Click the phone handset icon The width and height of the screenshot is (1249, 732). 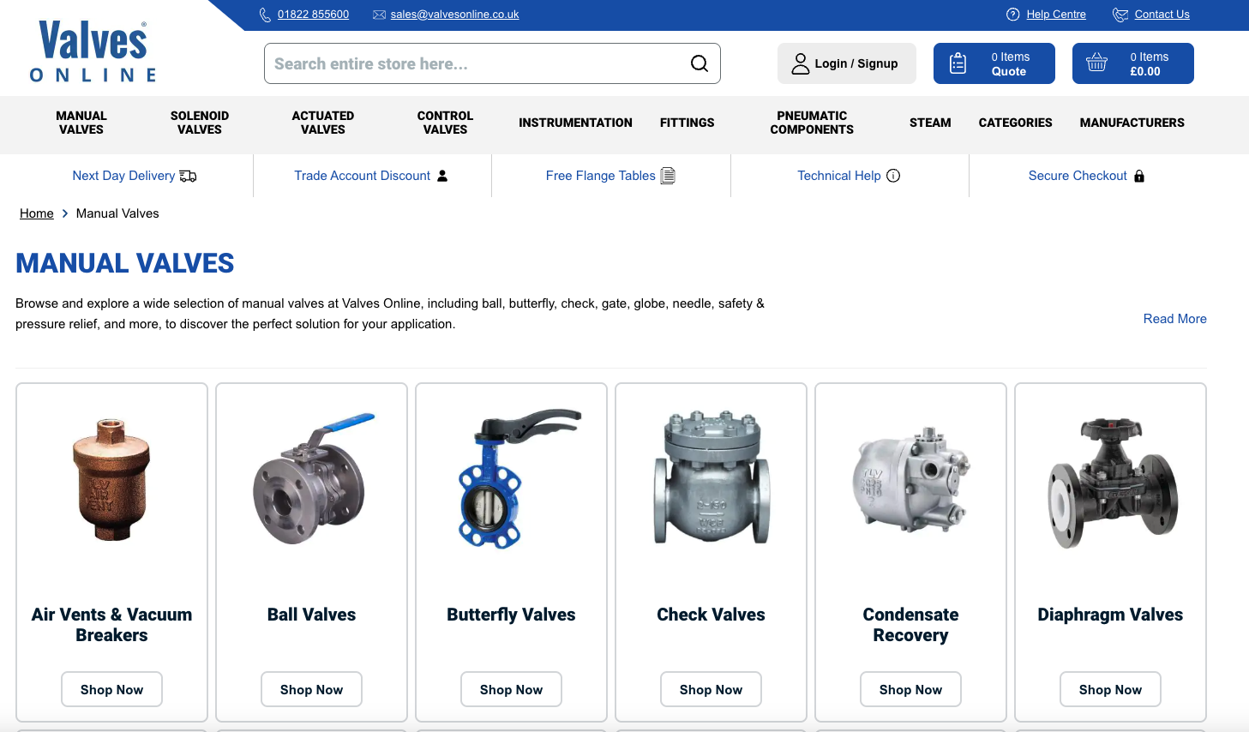pyautogui.click(x=265, y=15)
